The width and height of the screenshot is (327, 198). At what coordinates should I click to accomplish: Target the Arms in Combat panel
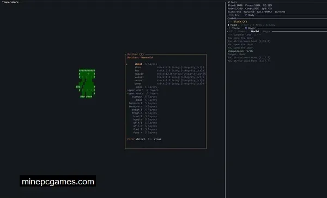(x=258, y=25)
